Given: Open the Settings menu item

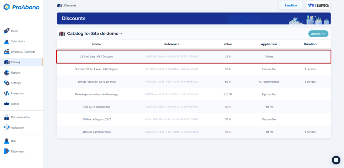Looking at the screenshot, I should tap(16, 83).
